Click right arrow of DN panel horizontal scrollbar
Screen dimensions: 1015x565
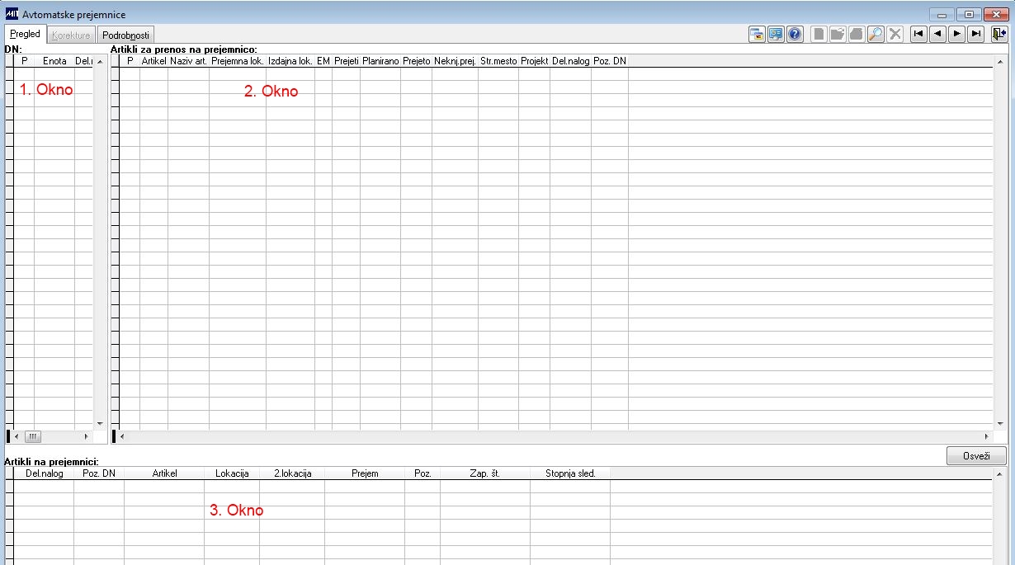(87, 436)
